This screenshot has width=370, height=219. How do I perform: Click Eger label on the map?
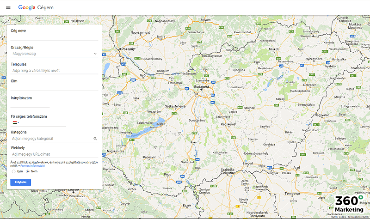(x=257, y=62)
